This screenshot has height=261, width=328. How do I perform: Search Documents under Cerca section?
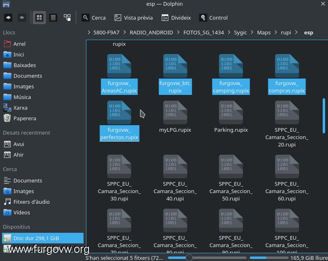point(43,180)
